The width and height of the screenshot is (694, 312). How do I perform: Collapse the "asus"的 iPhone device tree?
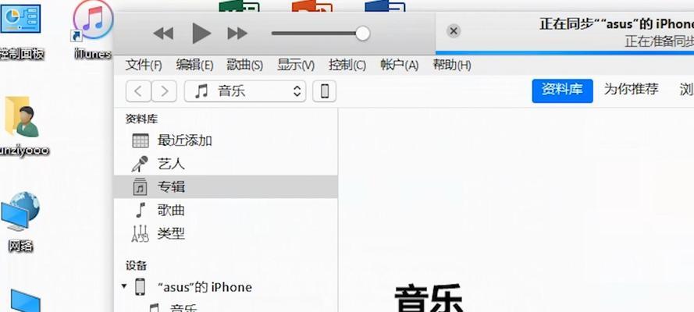[x=124, y=286]
